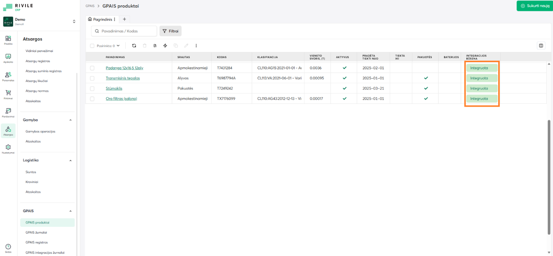
Task: Tick the checkbox for Padanga 12x16,5 12ply
Action: pos(92,68)
